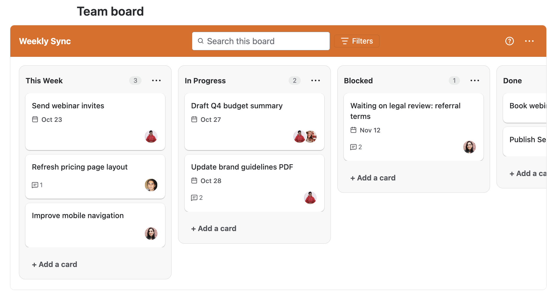This screenshot has width=559, height=302.
Task: Open the Waiting on legal review card
Action: [x=414, y=127]
